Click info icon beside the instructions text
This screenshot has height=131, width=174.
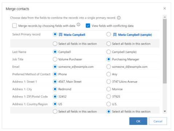tap(119, 18)
